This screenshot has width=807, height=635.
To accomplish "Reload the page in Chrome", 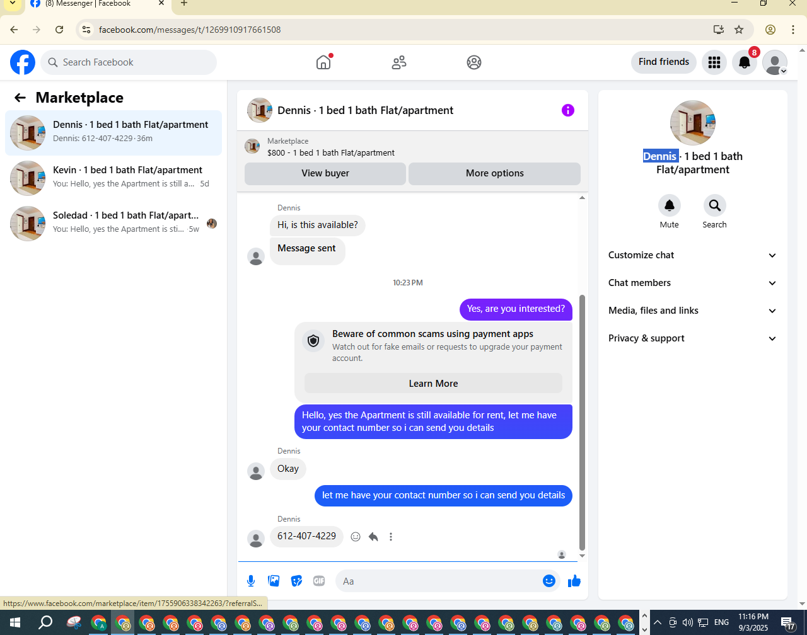I will 59,30.
